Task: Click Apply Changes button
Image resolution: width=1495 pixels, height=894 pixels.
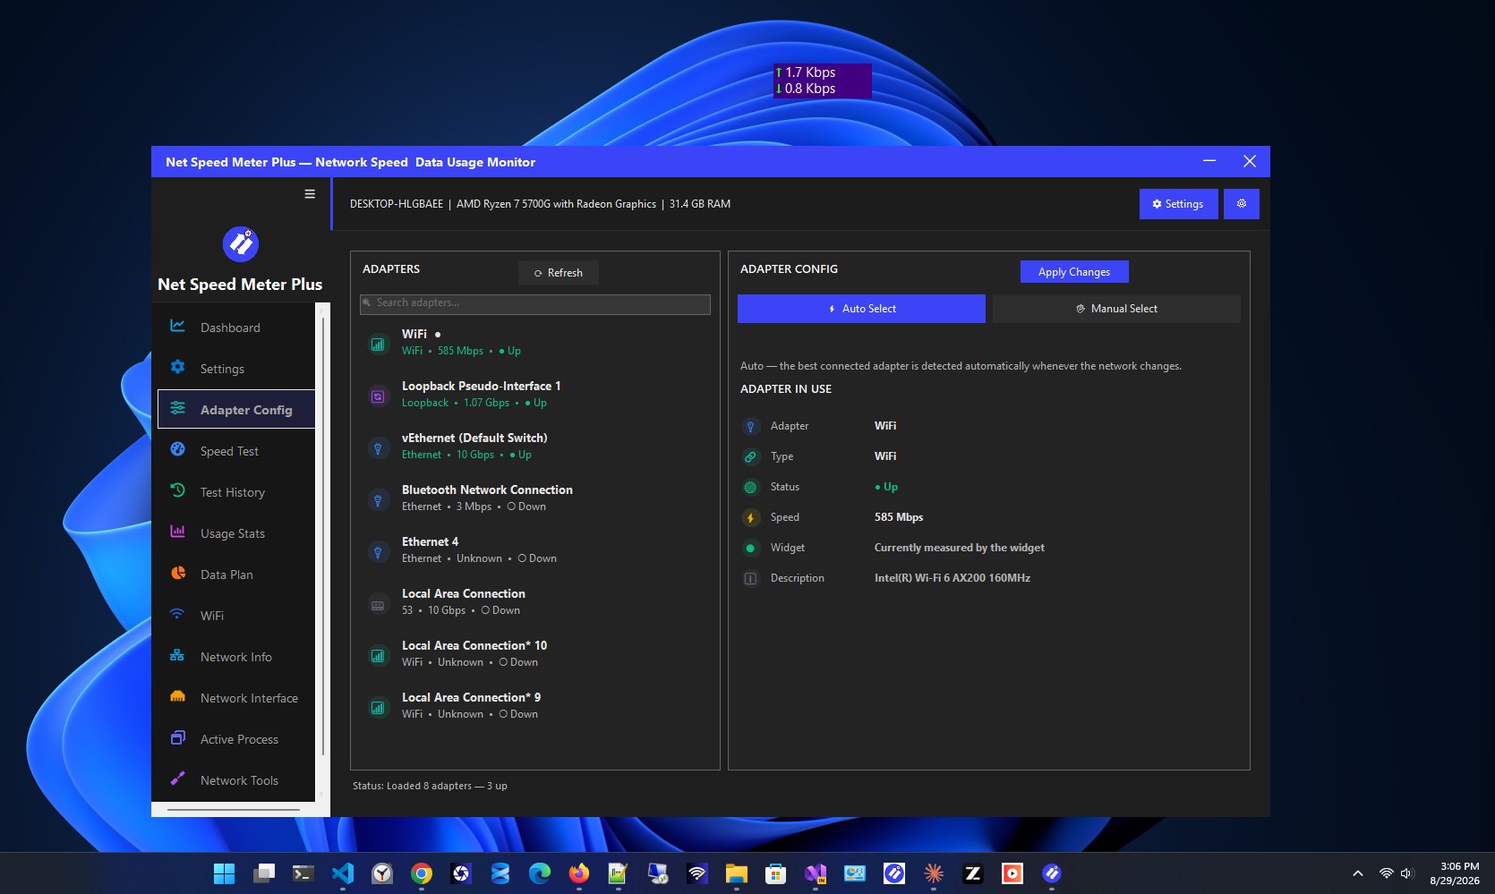Action: point(1074,272)
